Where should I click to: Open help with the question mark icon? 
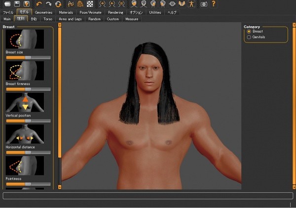pos(214,4)
